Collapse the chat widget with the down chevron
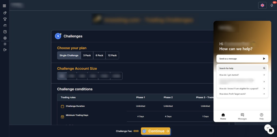 (x=267, y=127)
